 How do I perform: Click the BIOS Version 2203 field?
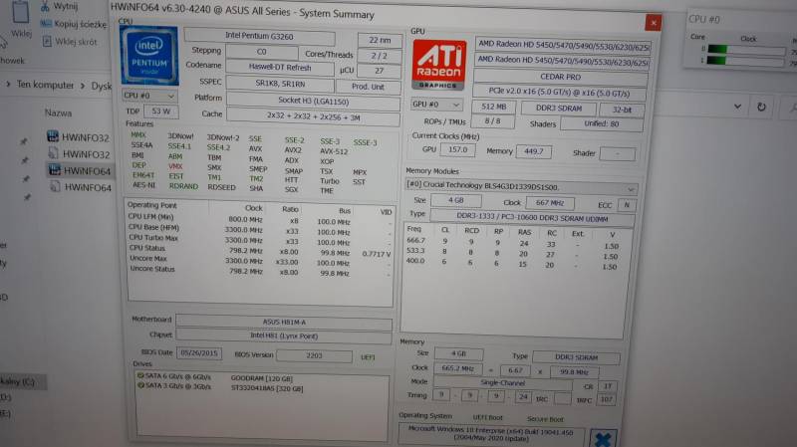314,355
